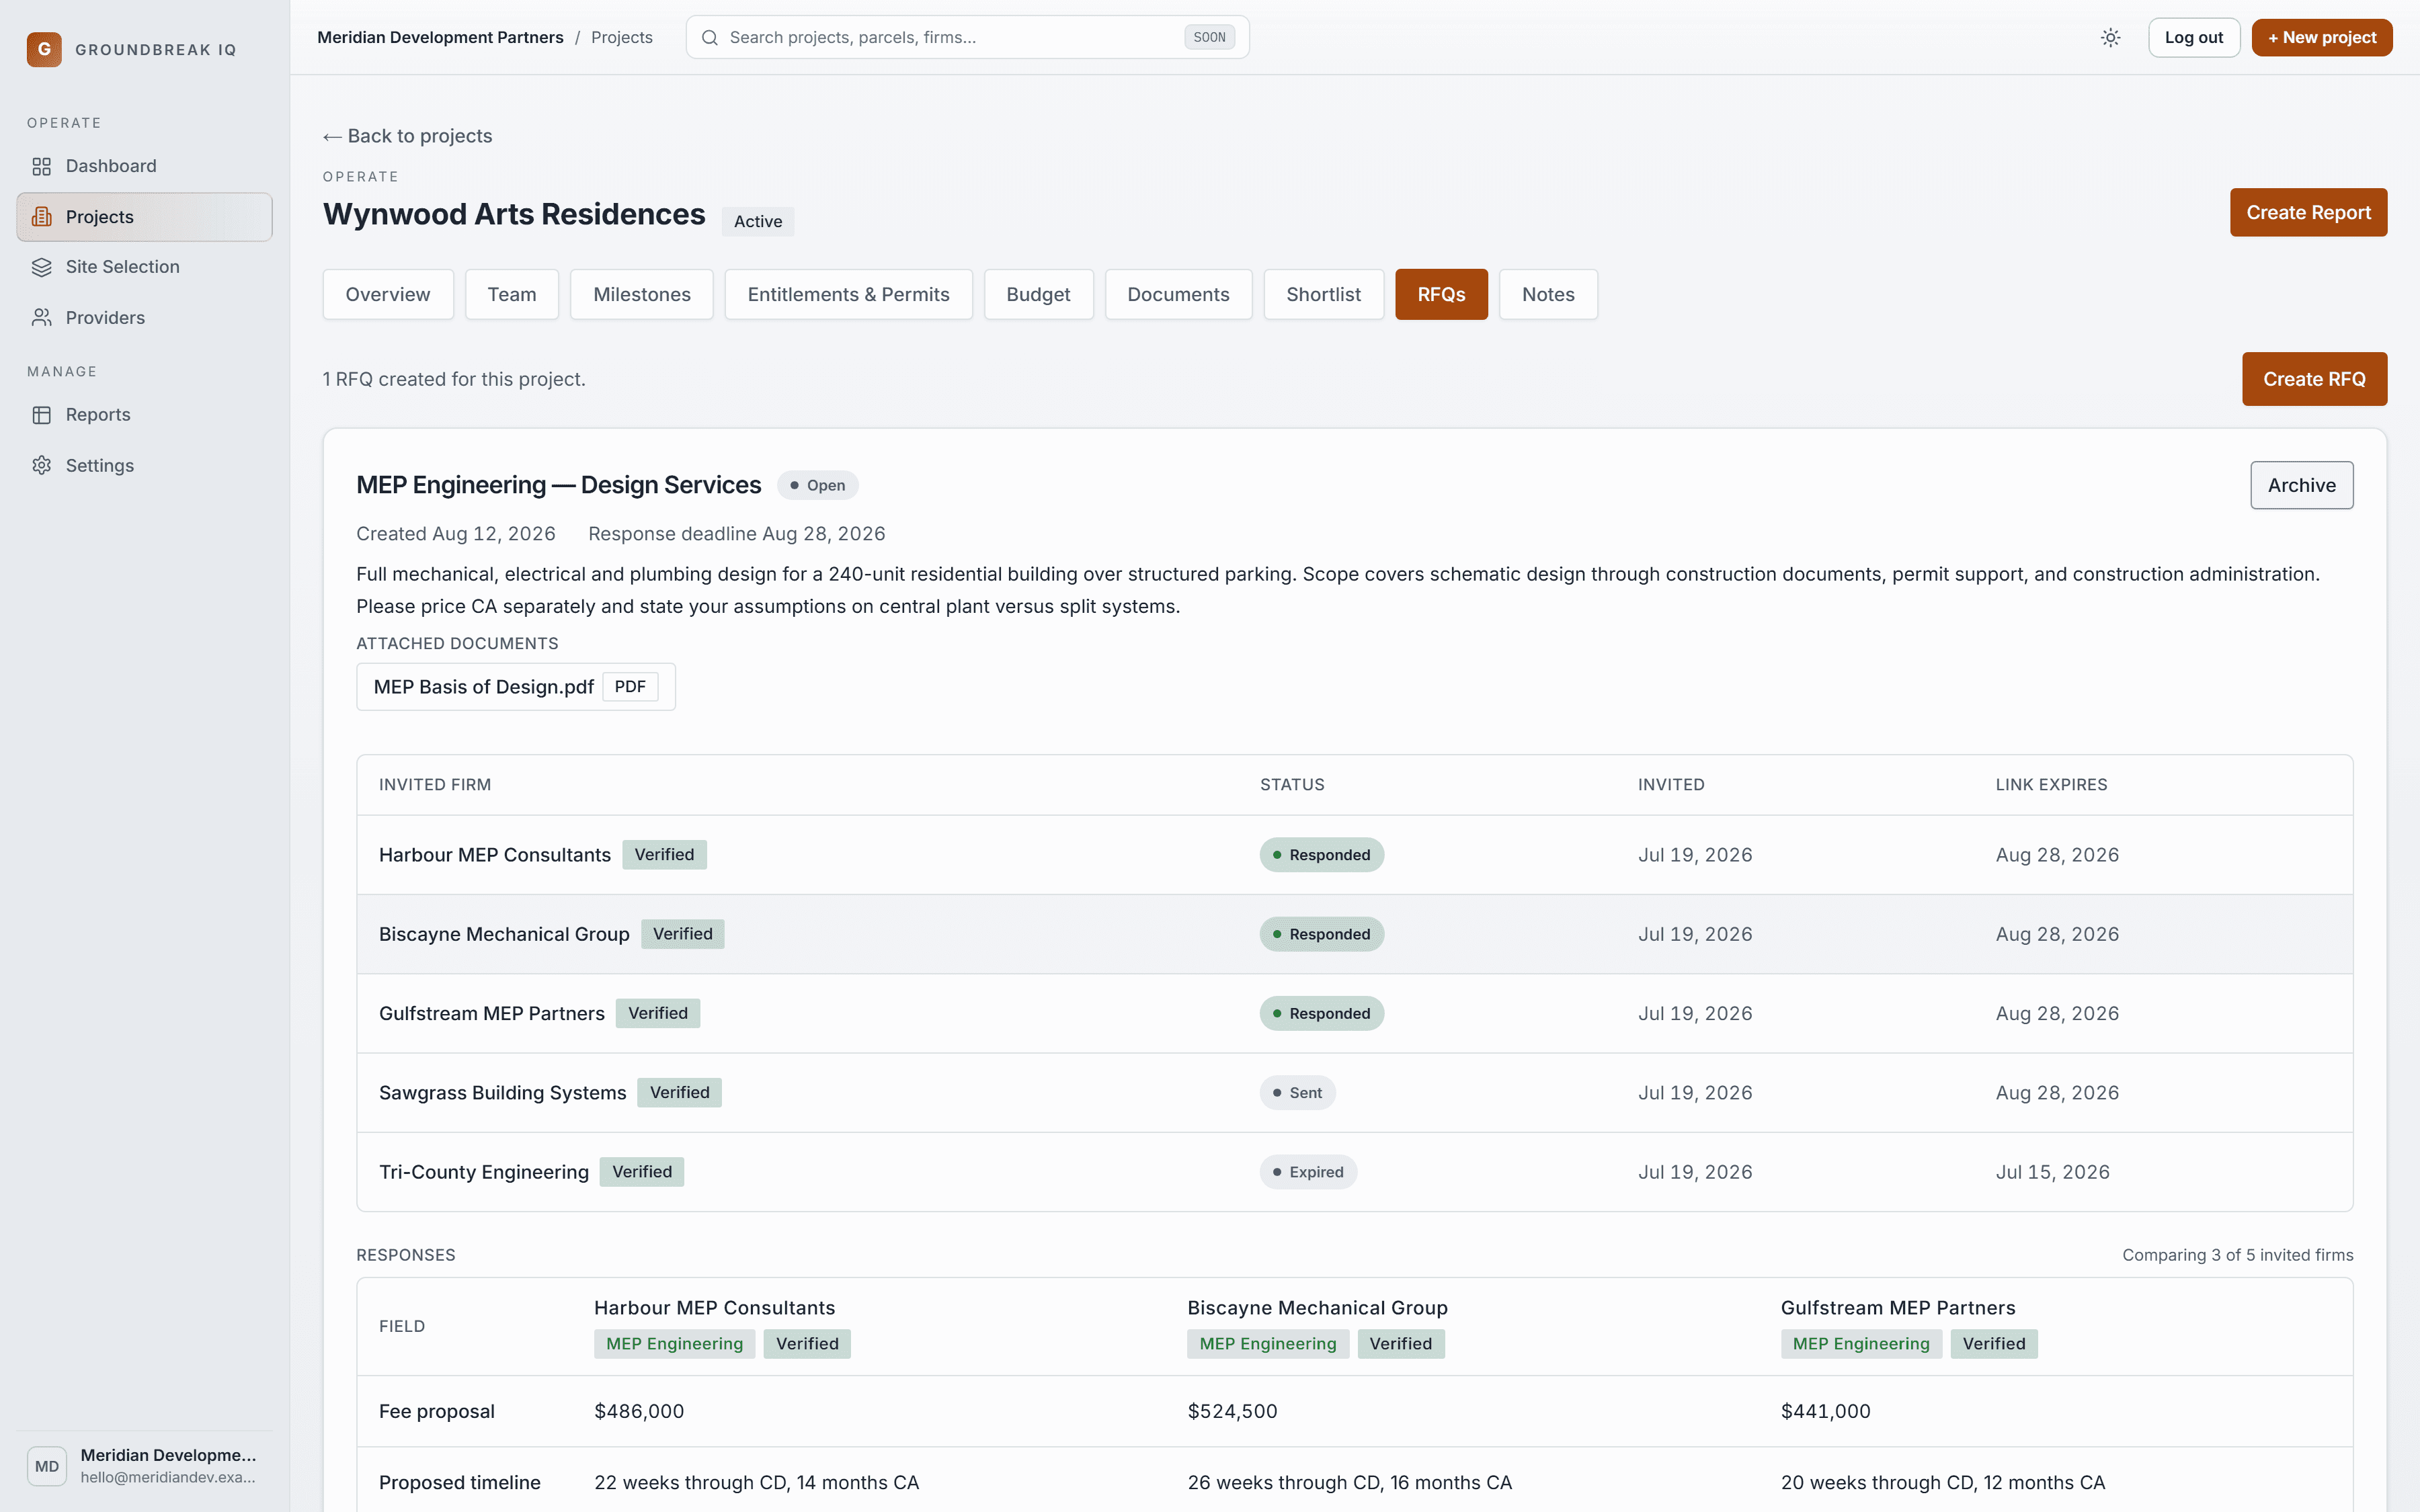Click the PDF file-type tag on attachment

(630, 687)
